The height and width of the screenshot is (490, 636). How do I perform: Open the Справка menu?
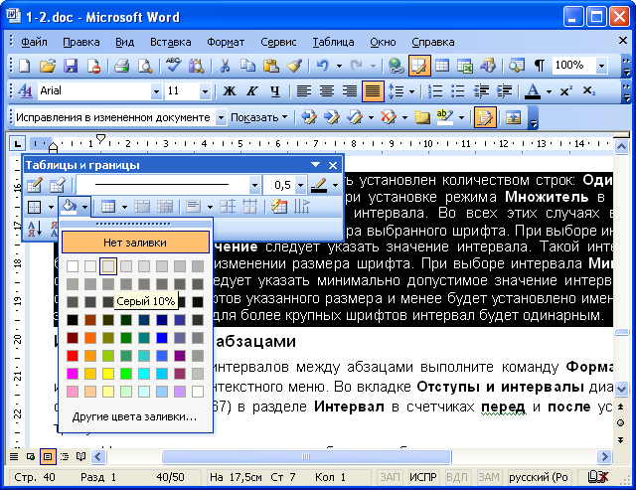(433, 42)
